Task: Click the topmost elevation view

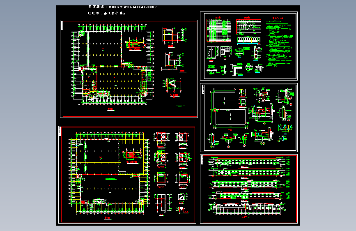Action: (x=249, y=162)
